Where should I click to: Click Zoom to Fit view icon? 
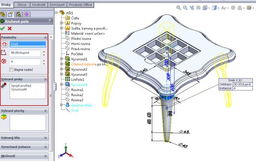(x=179, y=8)
